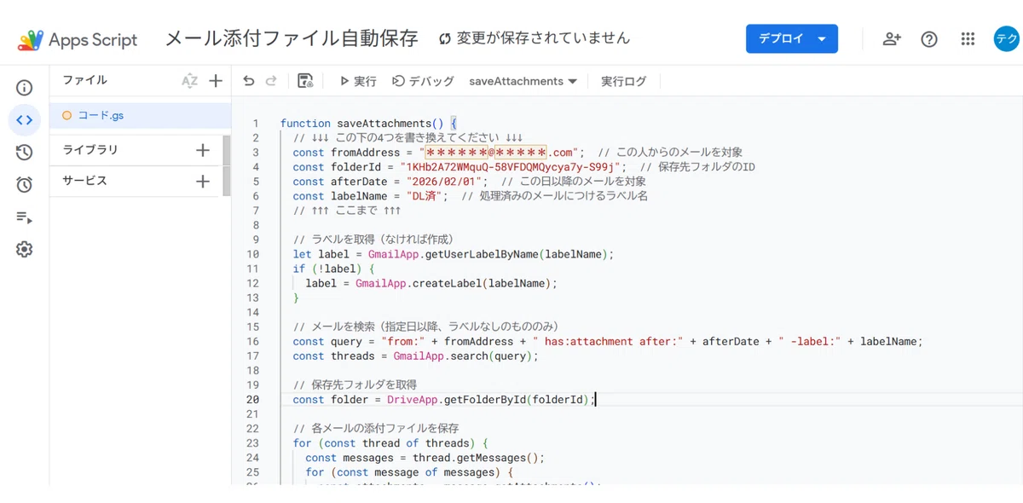Run the script with 実行 button

(x=358, y=81)
